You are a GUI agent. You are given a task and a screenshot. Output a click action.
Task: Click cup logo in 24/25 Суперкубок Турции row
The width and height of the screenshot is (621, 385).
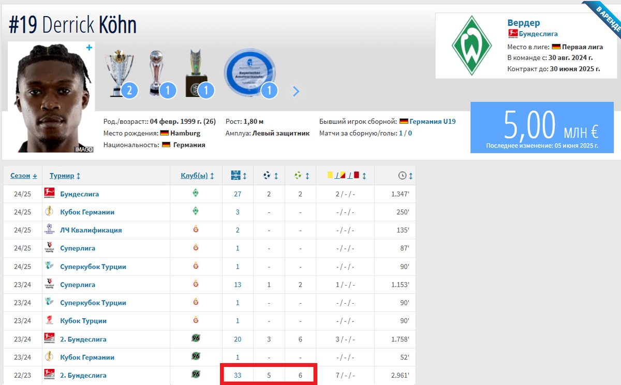[x=49, y=266]
